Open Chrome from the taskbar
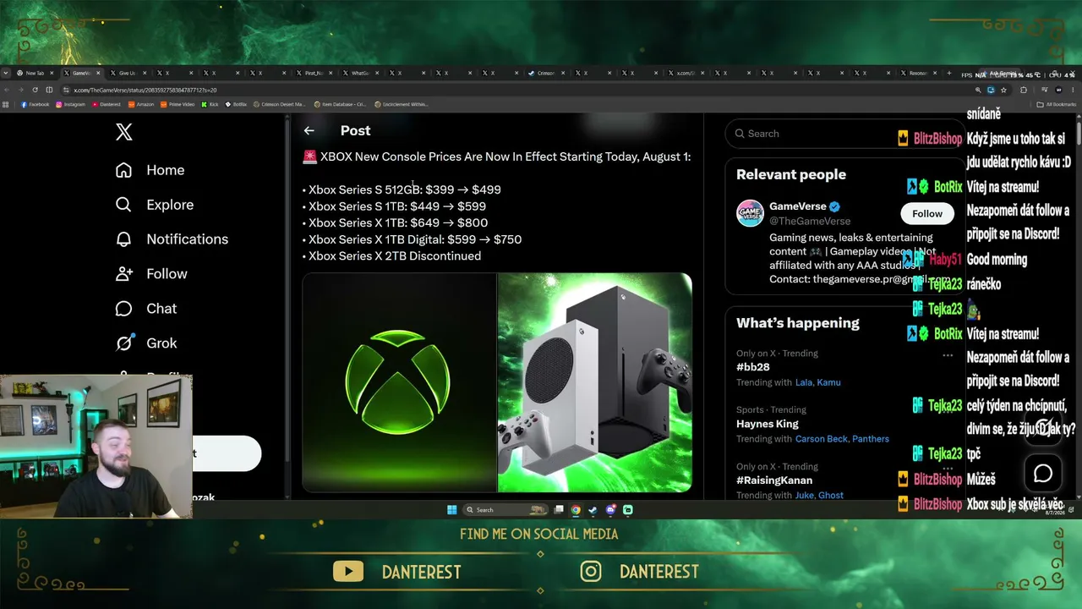1082x609 pixels. [576, 510]
